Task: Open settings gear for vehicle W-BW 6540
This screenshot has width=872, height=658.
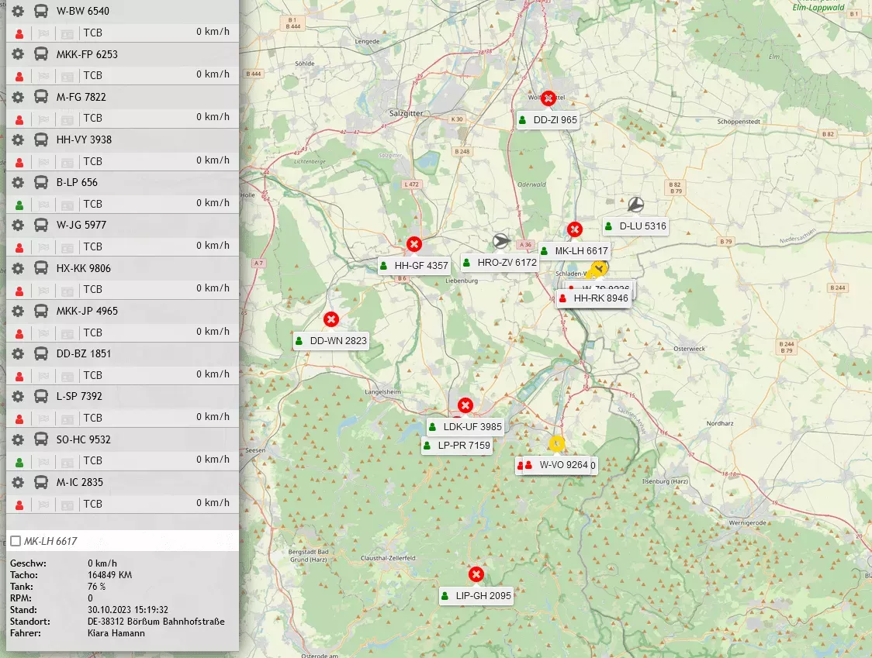Action: coord(18,12)
